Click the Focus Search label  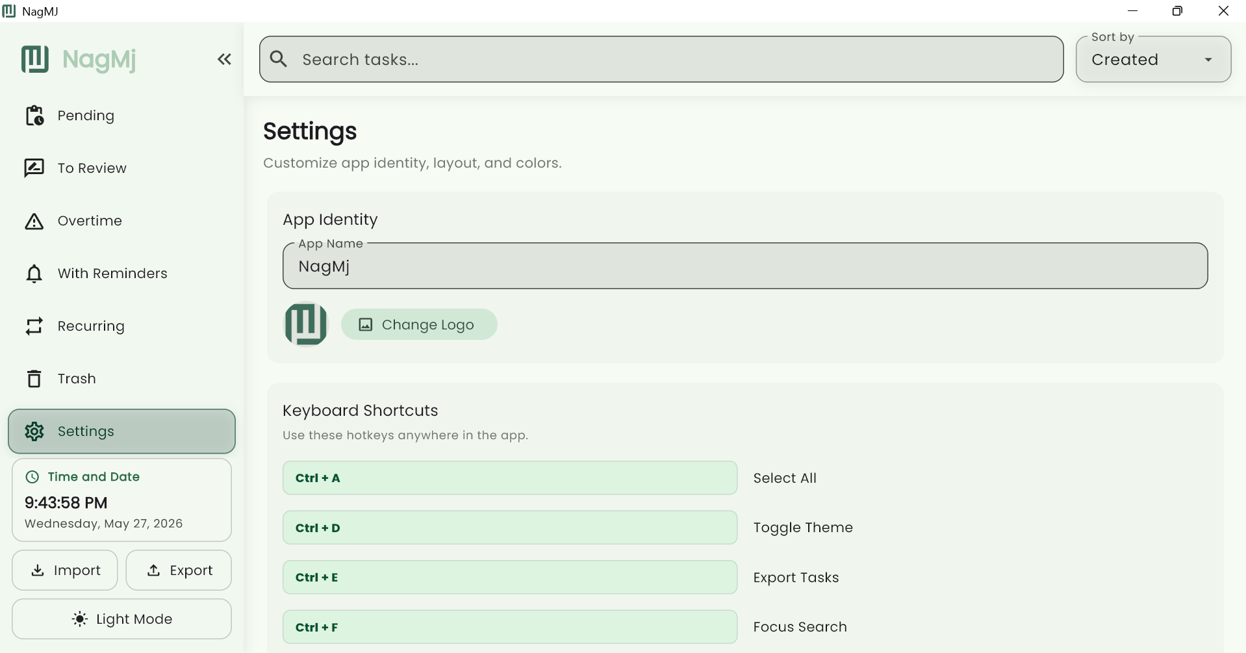coord(800,627)
